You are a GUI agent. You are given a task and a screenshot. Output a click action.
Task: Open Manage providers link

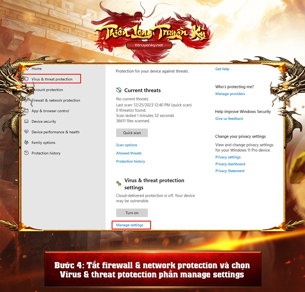pos(230,94)
